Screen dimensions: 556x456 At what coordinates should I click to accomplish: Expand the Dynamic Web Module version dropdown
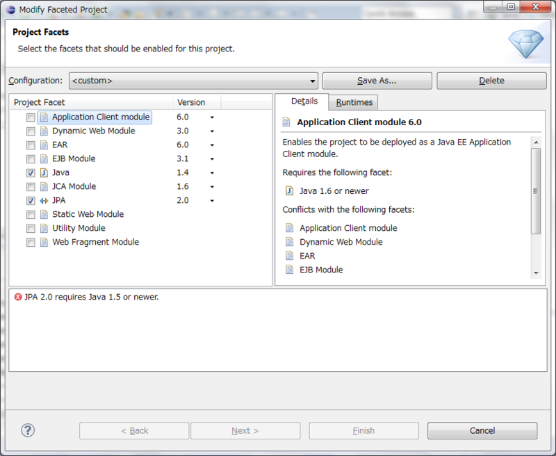pos(212,131)
